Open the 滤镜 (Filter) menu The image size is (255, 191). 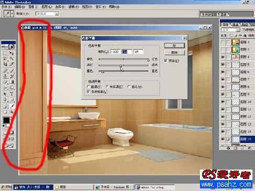(73, 7)
